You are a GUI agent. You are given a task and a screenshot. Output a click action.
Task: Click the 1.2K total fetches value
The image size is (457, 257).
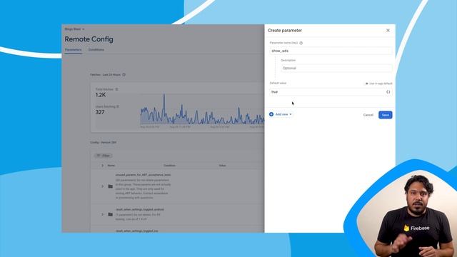point(101,95)
